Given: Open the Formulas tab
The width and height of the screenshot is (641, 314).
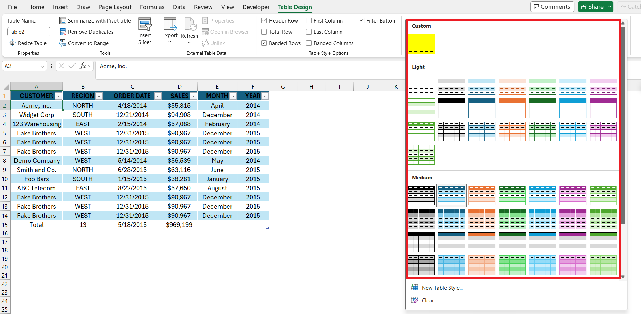Looking at the screenshot, I should point(152,7).
